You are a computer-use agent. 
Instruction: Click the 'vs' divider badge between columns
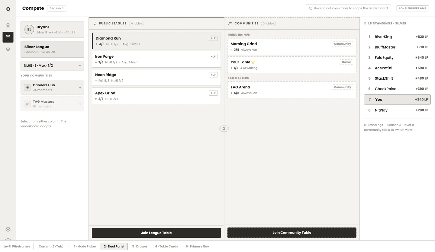click(224, 129)
